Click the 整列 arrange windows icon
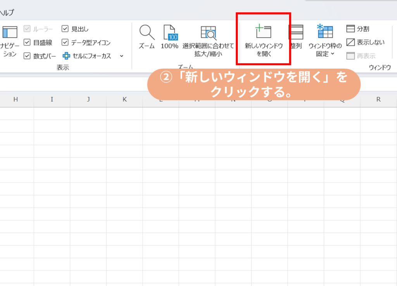397x286 pixels. (x=296, y=33)
